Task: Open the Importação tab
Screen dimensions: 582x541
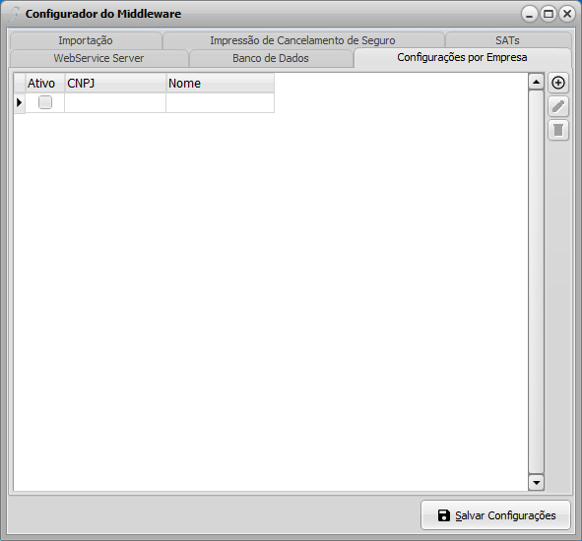Action: tap(86, 40)
